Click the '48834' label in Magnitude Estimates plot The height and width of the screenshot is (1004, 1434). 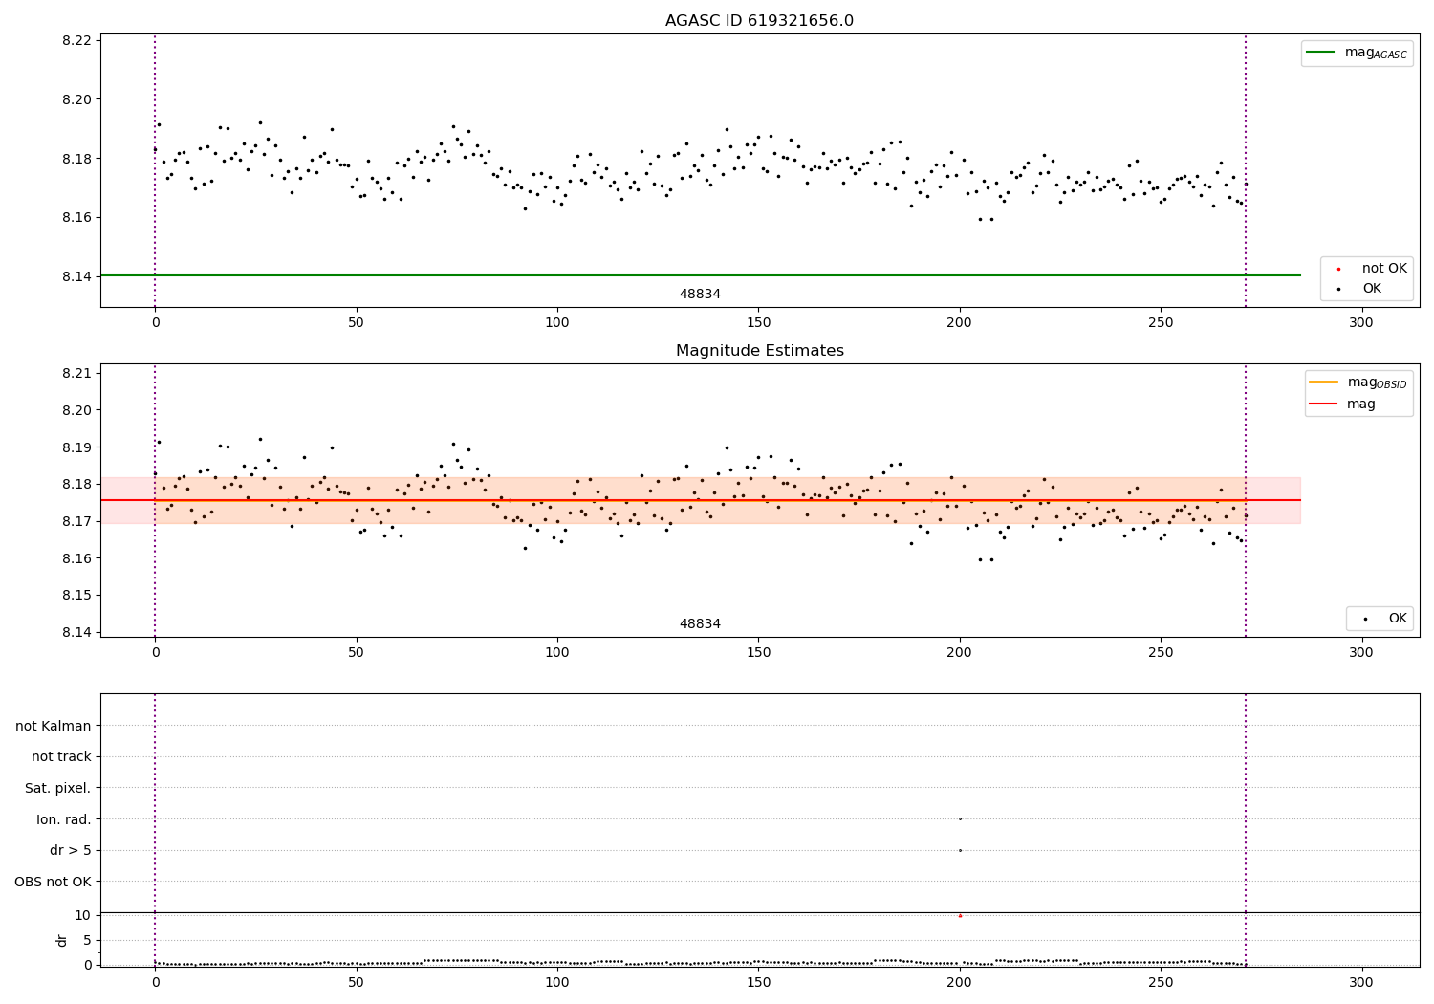point(700,624)
